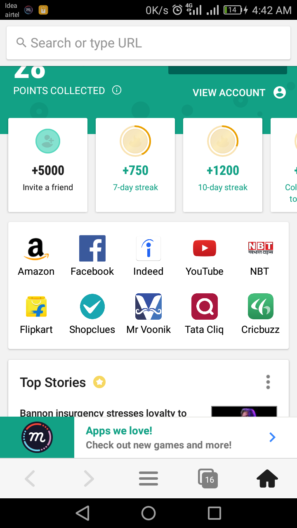Open the Indeed shortcut icon
Screen dimensions: 297x528
coord(148,249)
